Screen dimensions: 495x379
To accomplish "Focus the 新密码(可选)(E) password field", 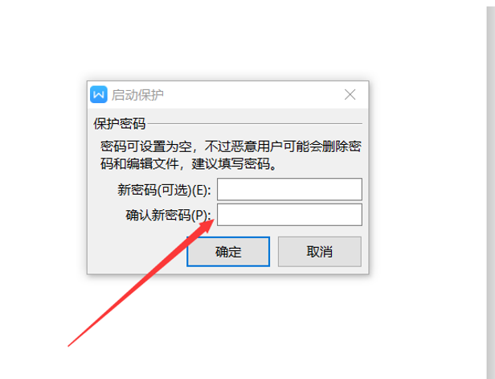I will coord(289,189).
